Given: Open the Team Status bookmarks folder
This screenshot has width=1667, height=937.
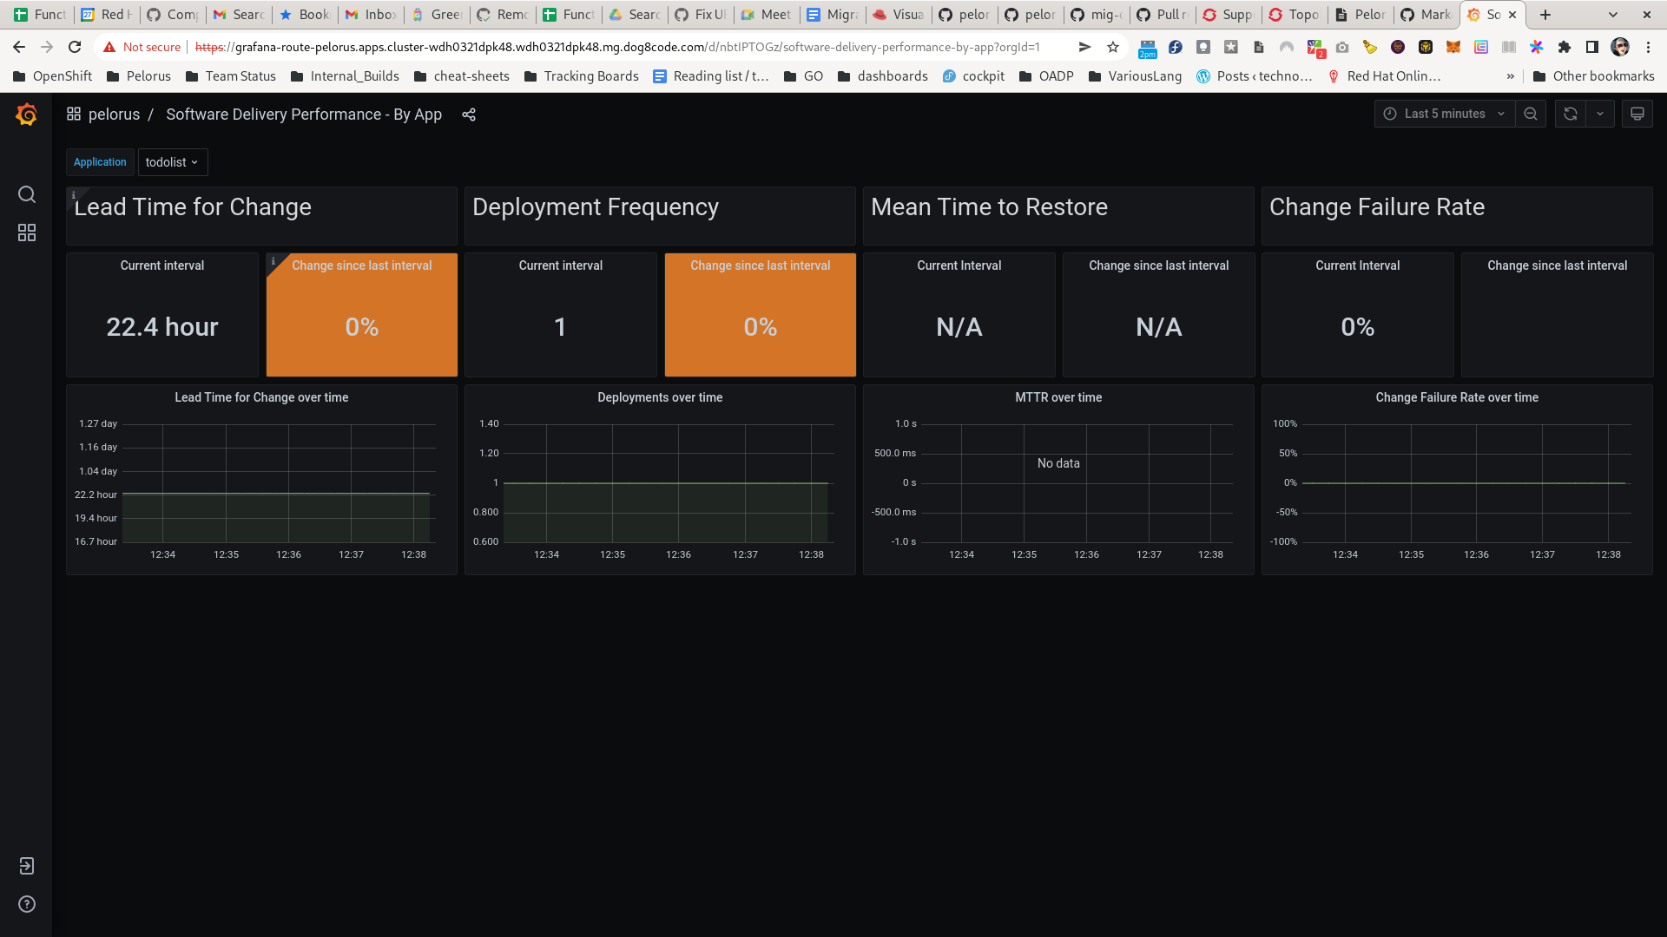Looking at the screenshot, I should pos(230,76).
